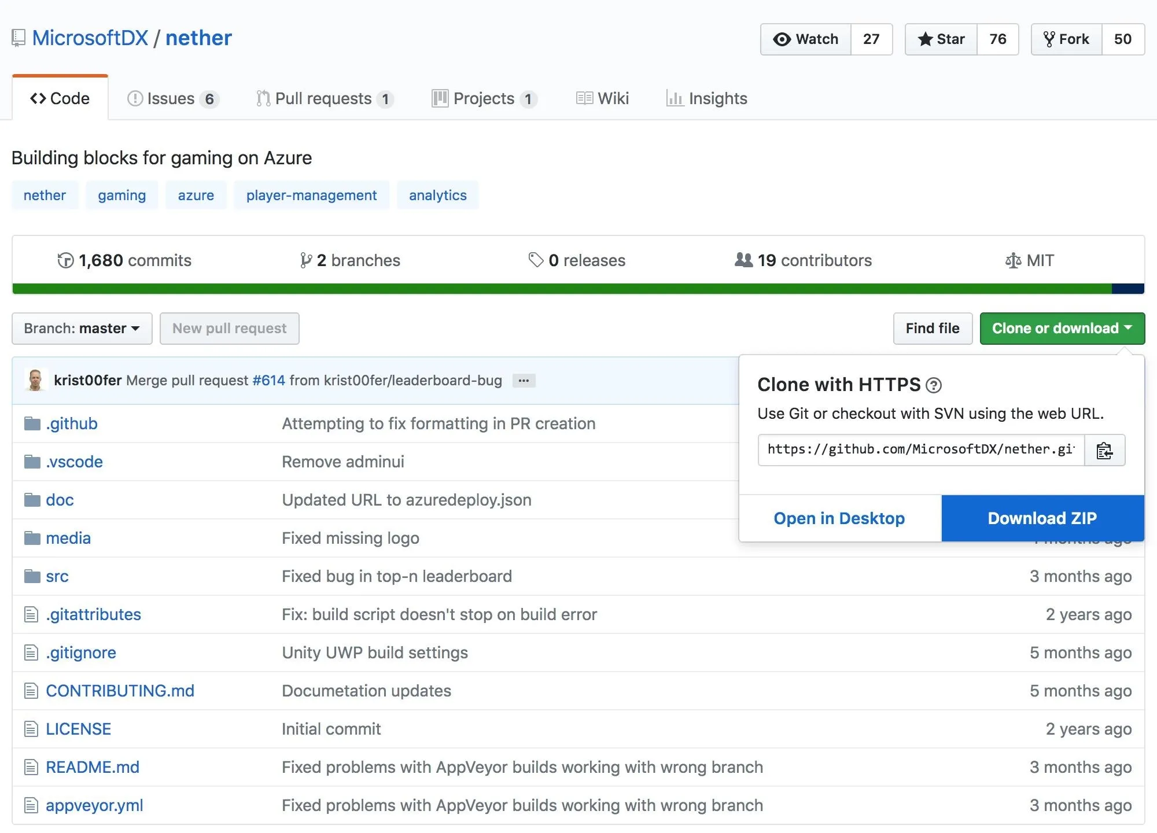This screenshot has height=833, width=1157.
Task: Open commit 'Initial commit'
Action: coord(331,729)
